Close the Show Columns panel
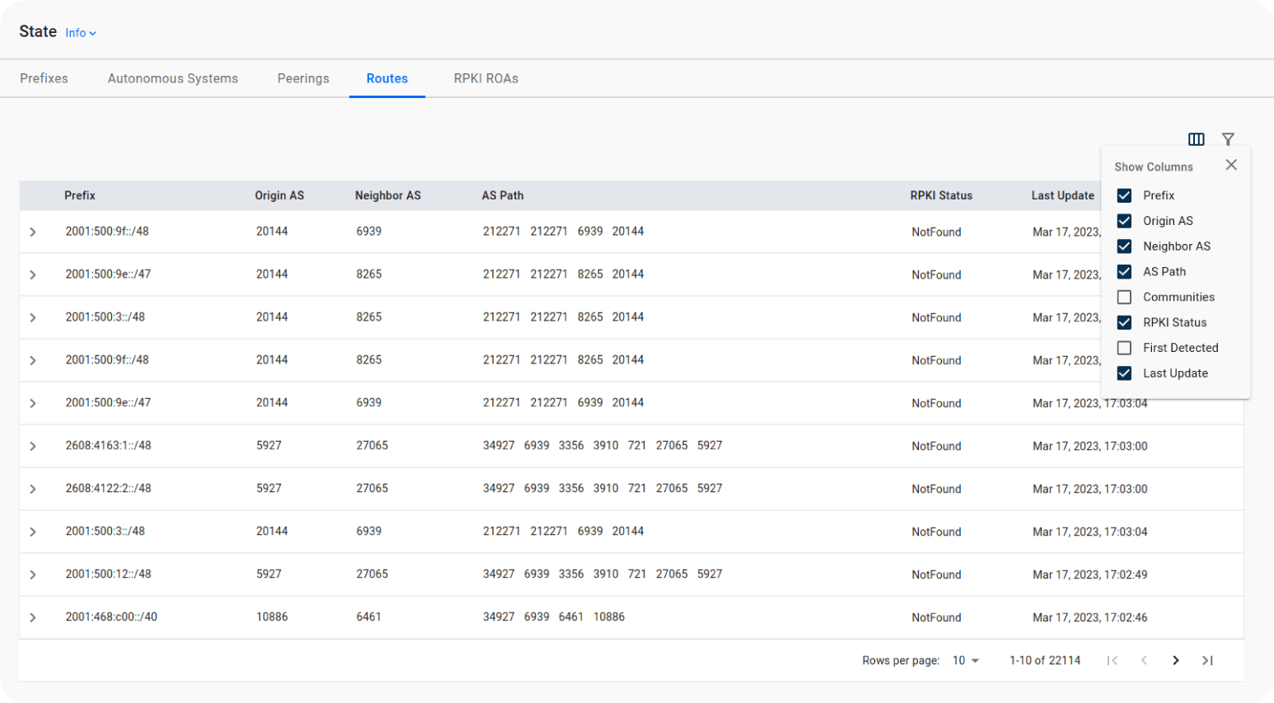This screenshot has width=1274, height=703. point(1230,165)
